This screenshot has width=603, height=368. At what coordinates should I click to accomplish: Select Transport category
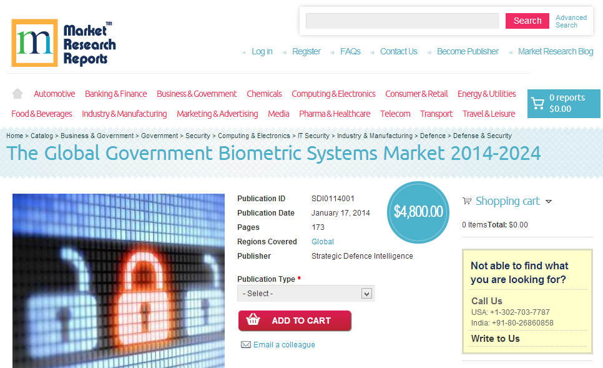[x=436, y=114]
